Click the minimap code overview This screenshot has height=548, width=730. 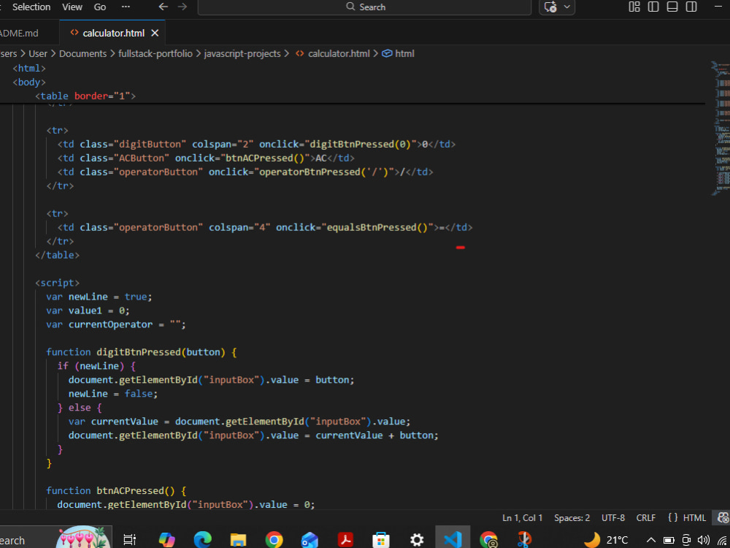coord(719,128)
